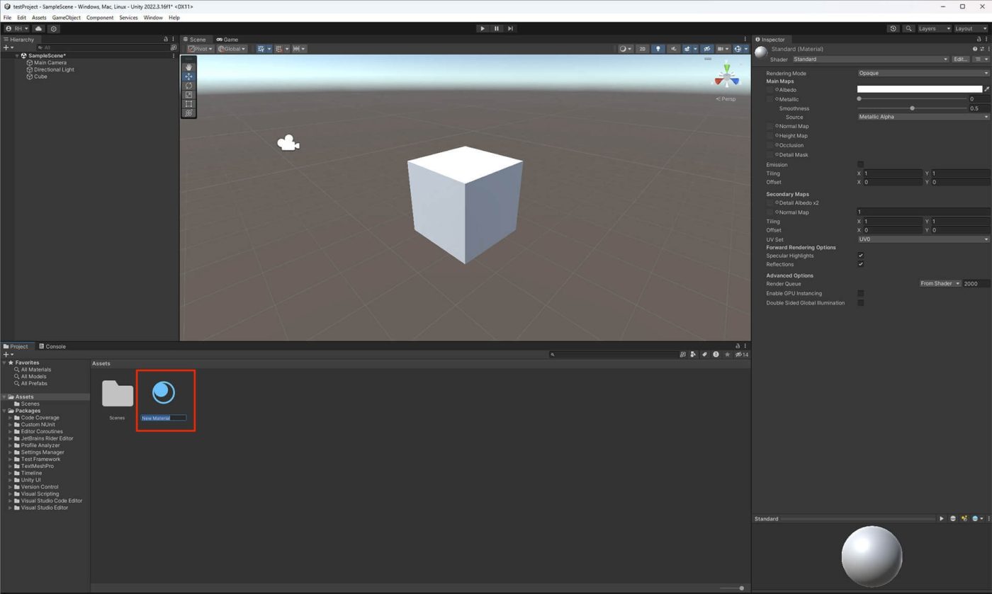Toggle 2D view mode

tap(642, 49)
